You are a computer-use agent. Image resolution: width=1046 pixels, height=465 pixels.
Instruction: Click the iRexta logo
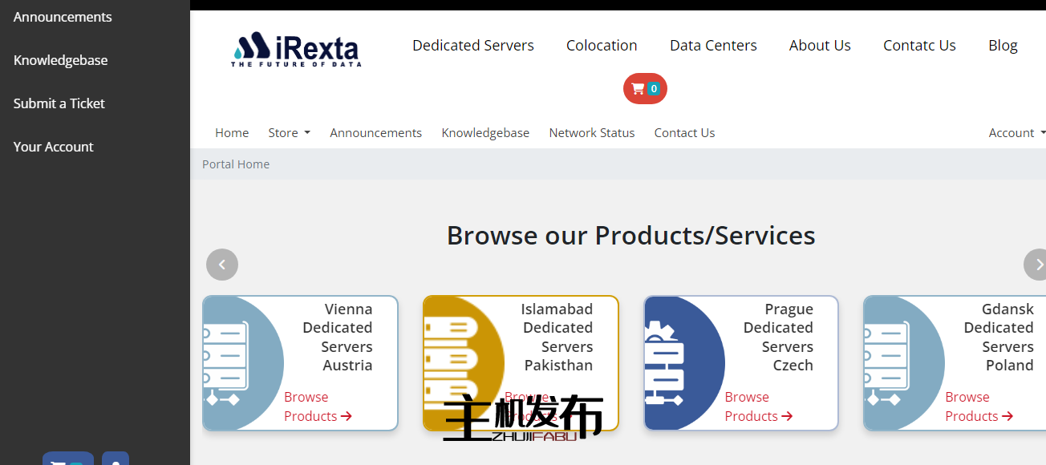[295, 49]
